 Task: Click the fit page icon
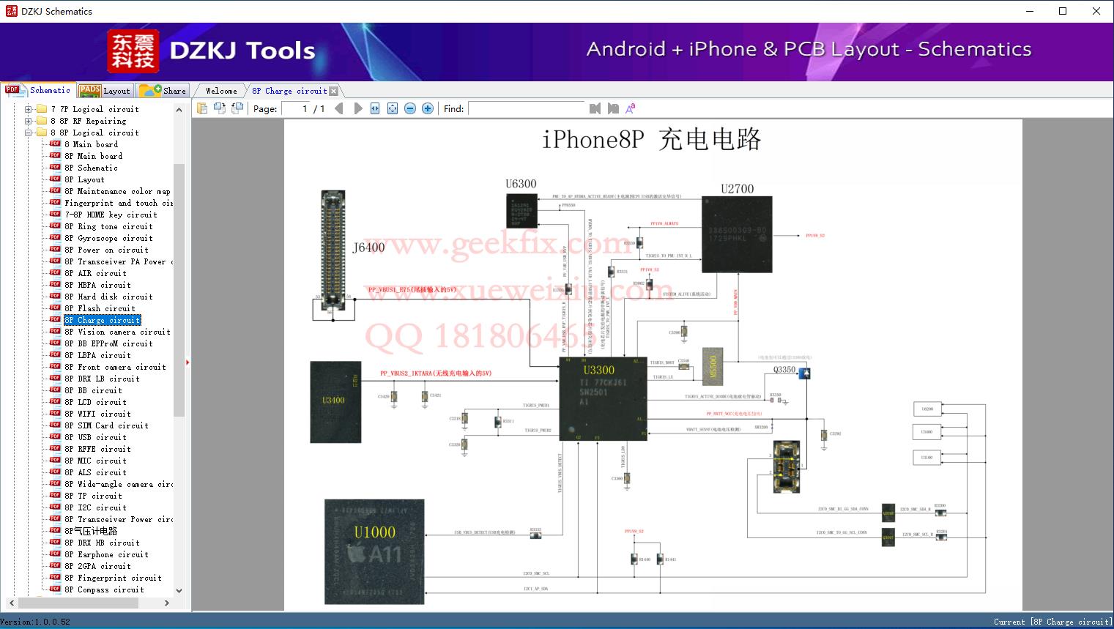pyautogui.click(x=393, y=108)
